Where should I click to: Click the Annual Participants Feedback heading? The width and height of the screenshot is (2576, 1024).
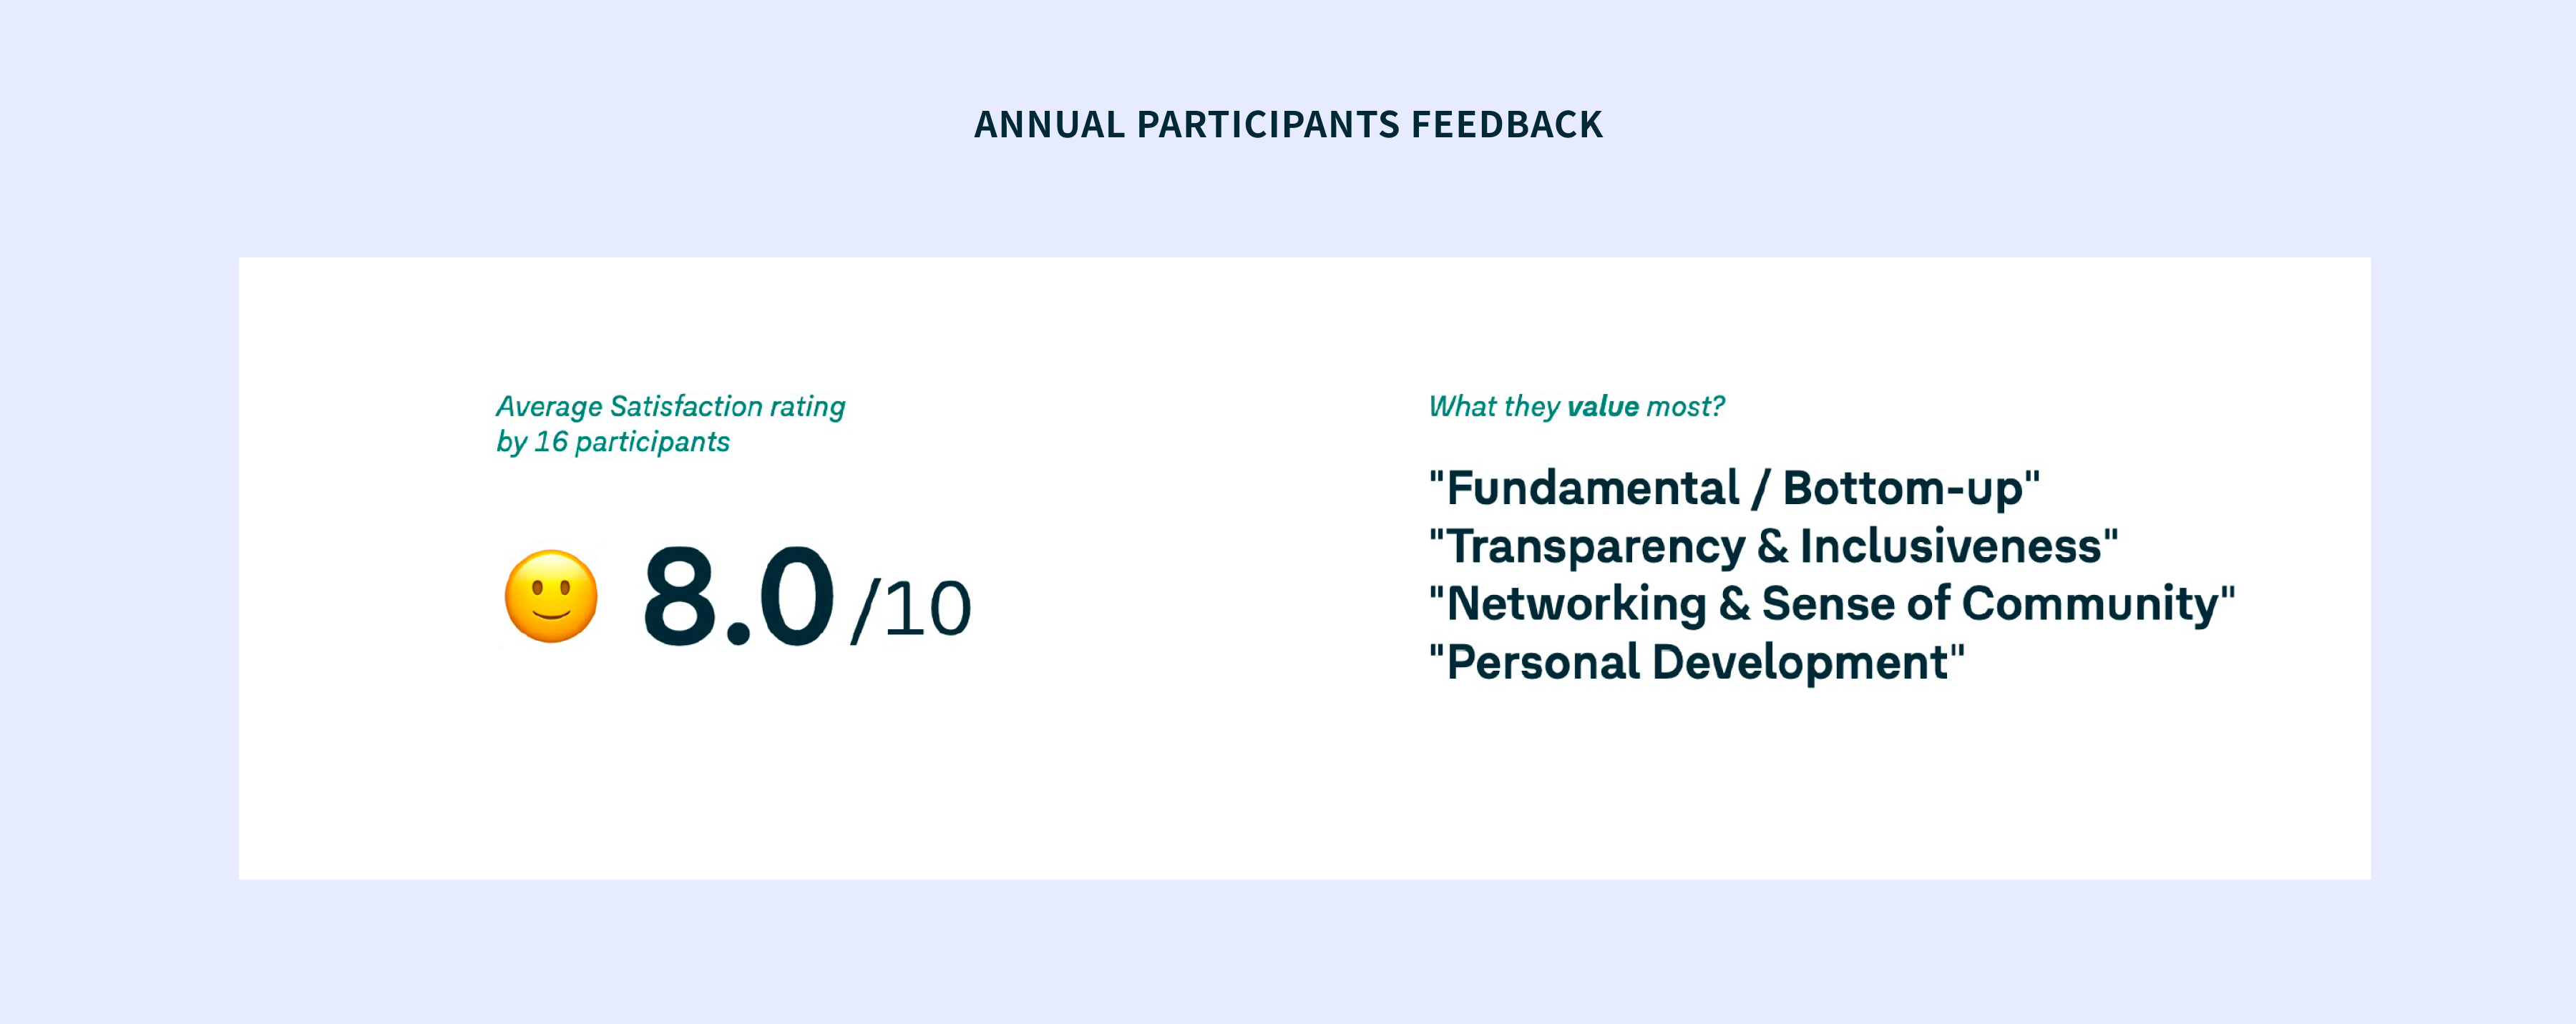(x=1288, y=125)
